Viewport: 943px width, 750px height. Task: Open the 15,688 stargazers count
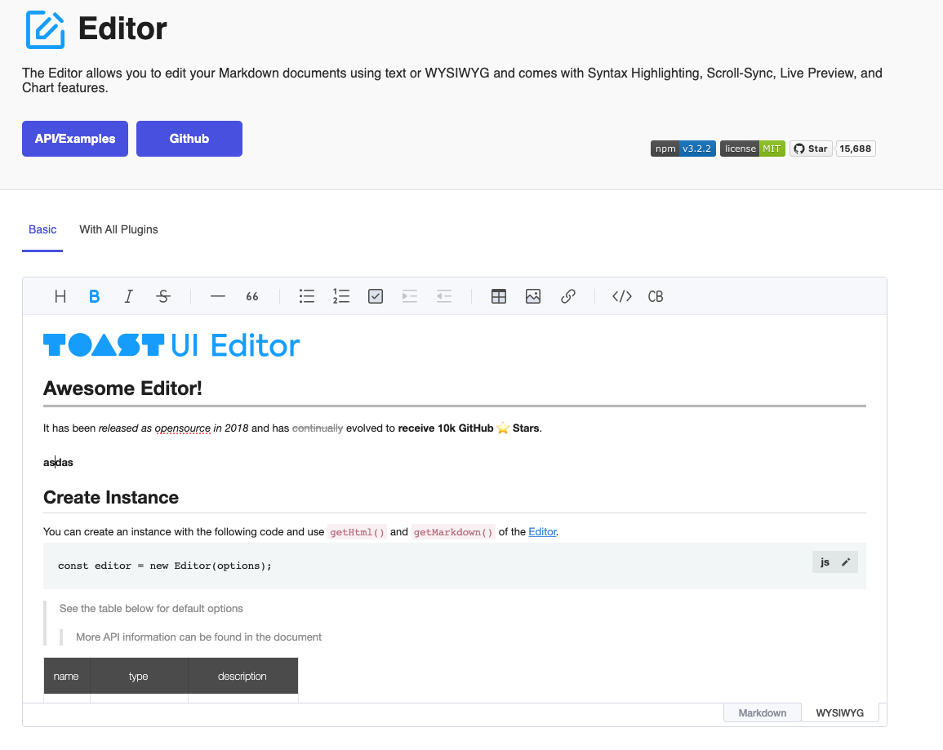pos(855,149)
